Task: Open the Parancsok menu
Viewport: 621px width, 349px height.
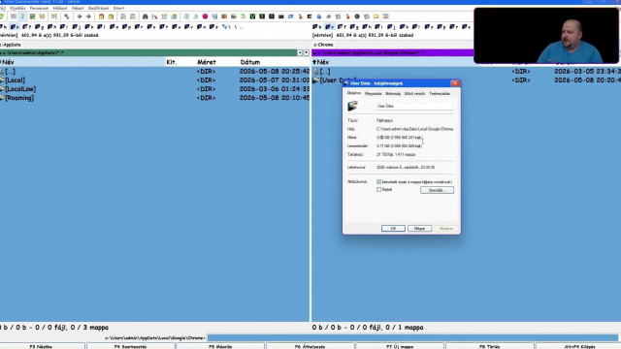Action: point(39,8)
